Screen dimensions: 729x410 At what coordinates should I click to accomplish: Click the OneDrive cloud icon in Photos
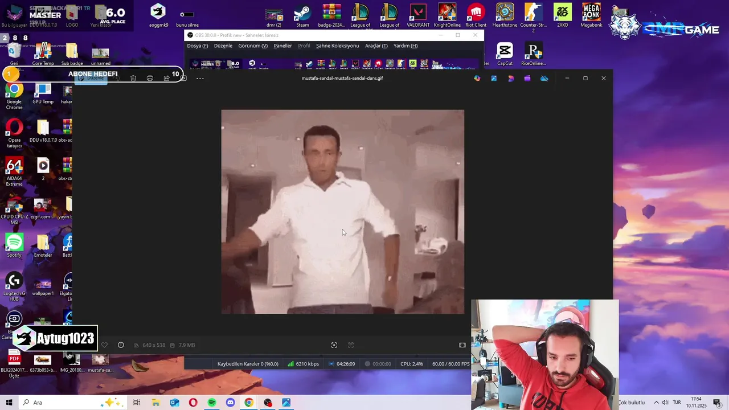click(544, 78)
